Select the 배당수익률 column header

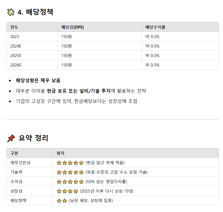(x=155, y=27)
